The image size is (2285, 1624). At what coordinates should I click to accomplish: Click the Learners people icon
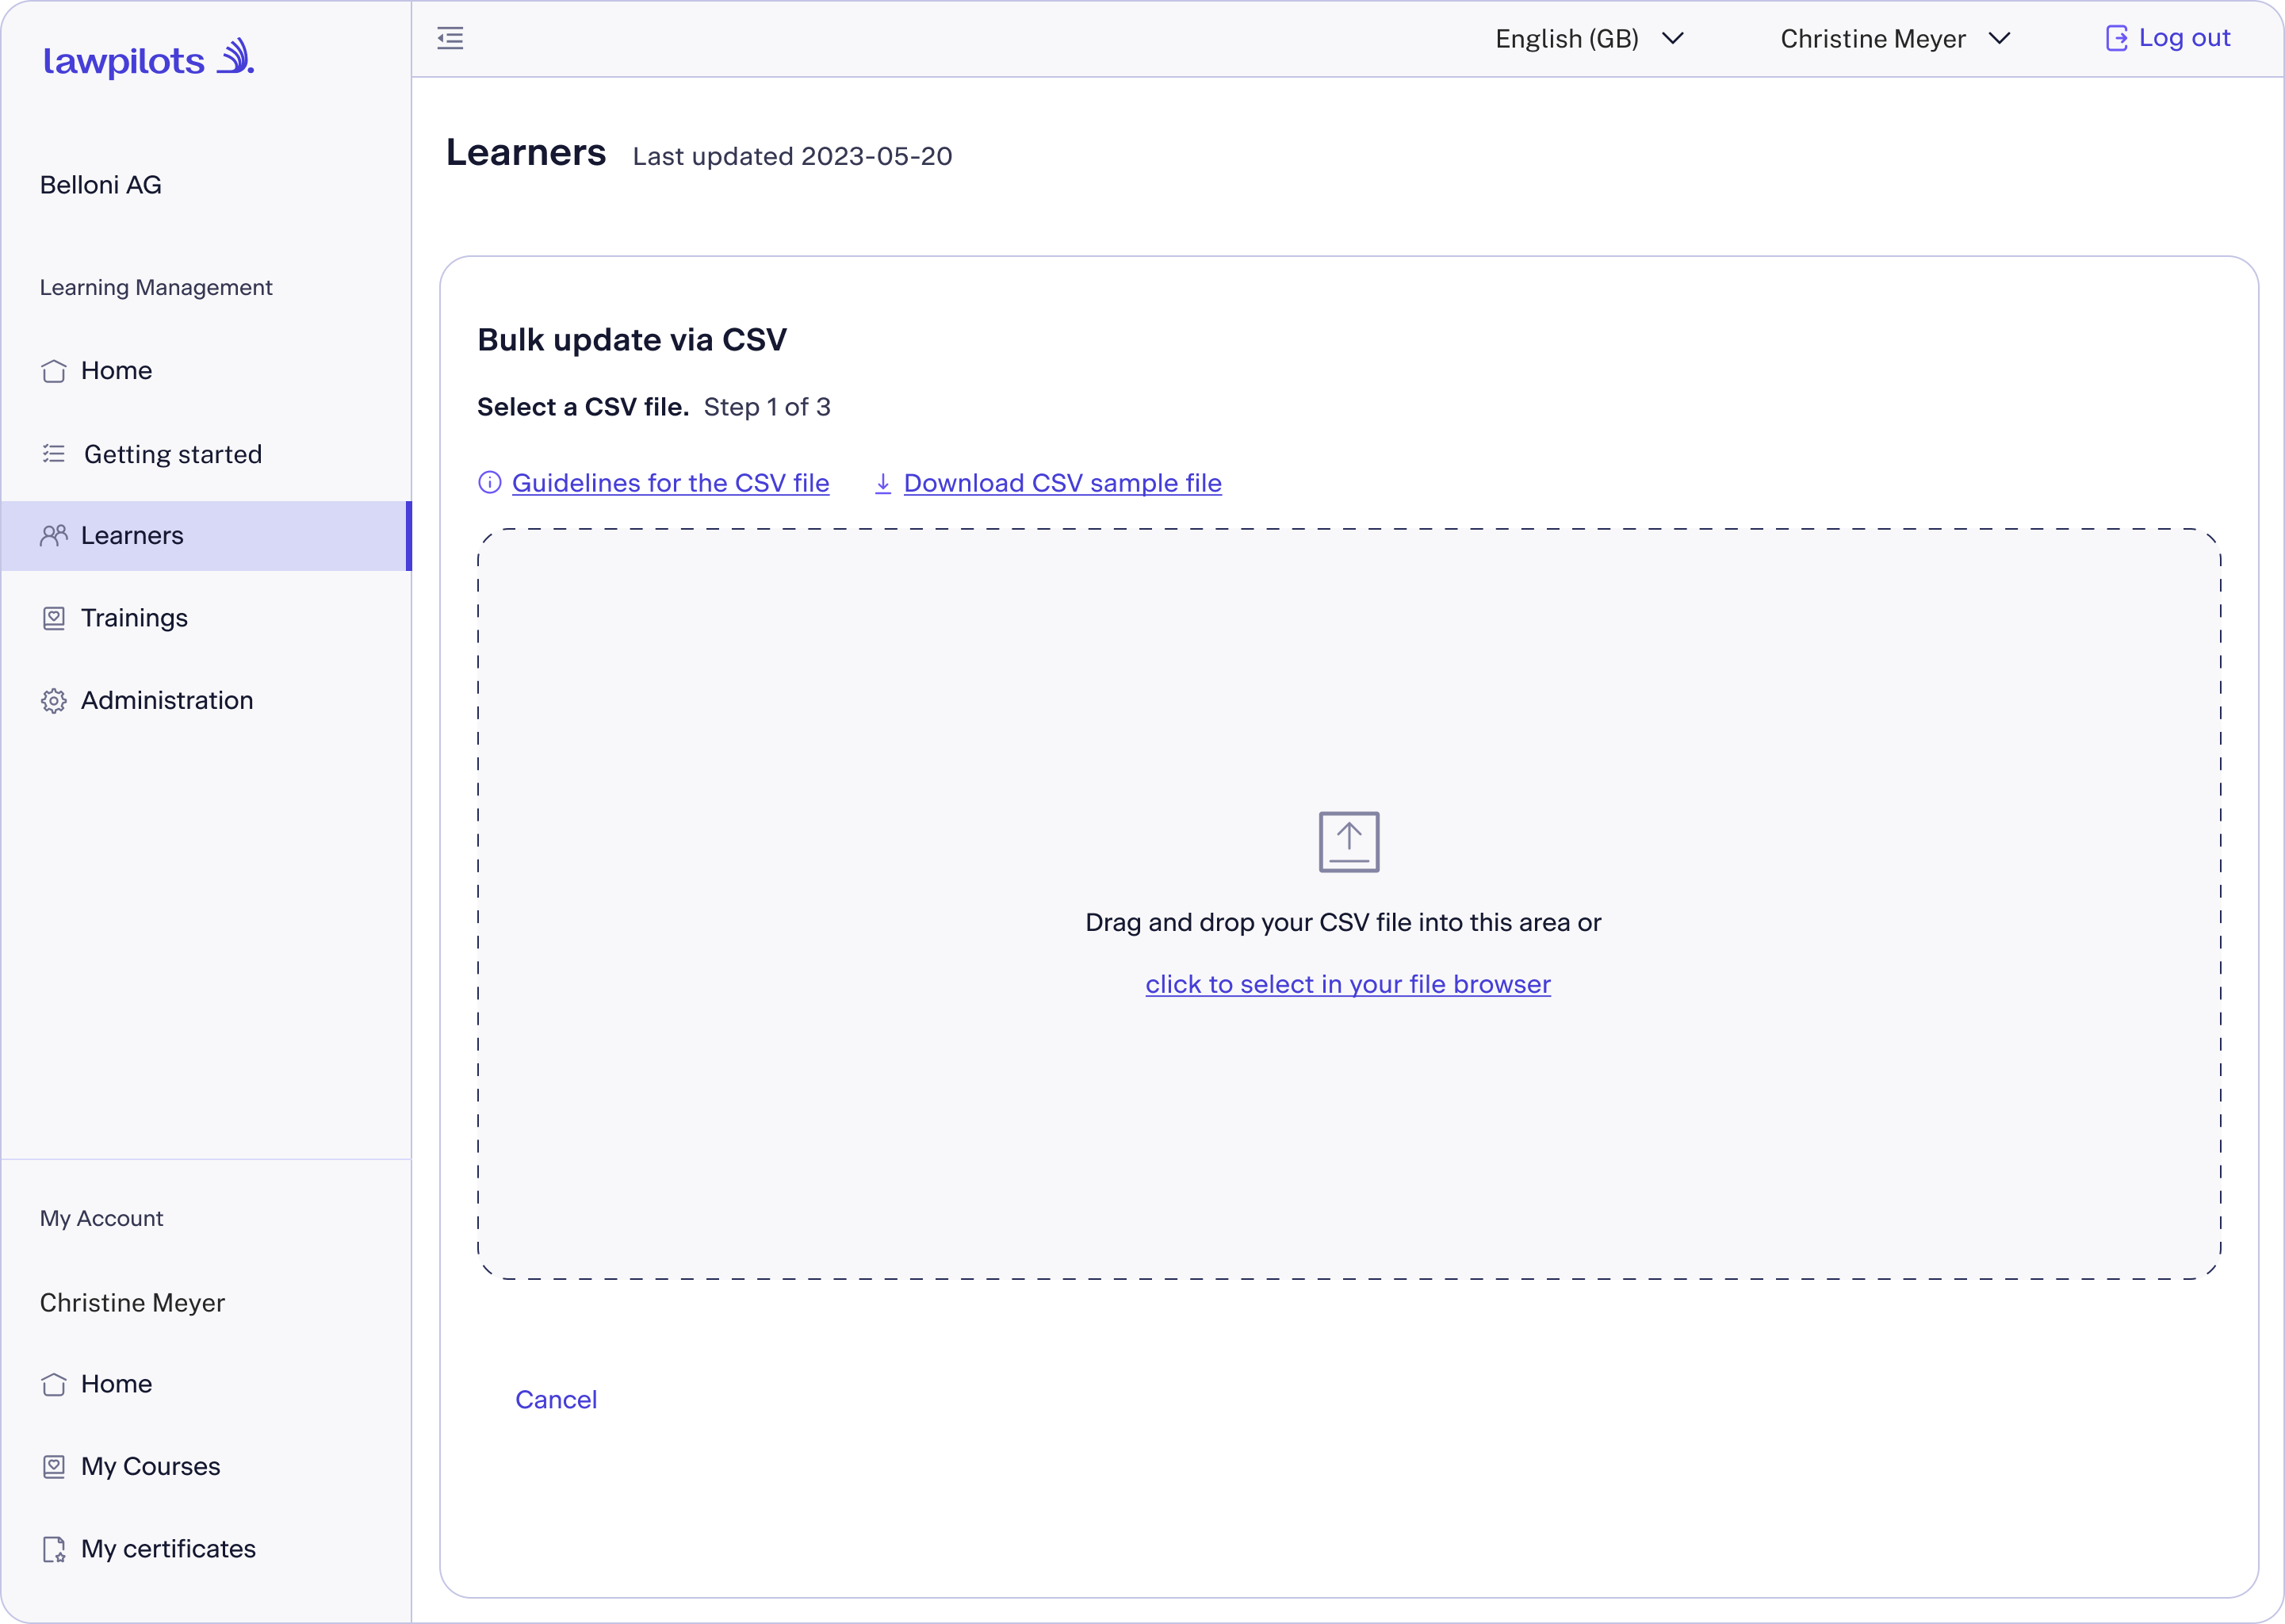point(54,536)
